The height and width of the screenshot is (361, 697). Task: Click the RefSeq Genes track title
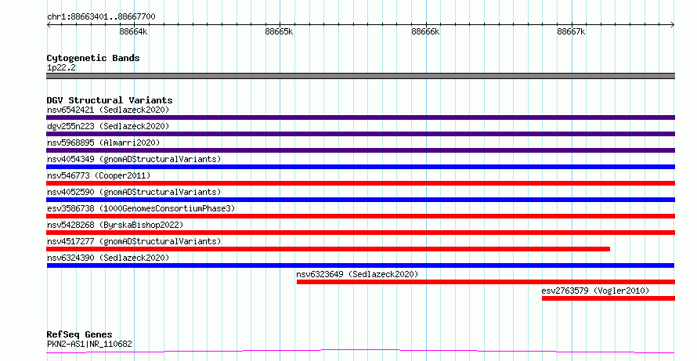click(x=80, y=334)
